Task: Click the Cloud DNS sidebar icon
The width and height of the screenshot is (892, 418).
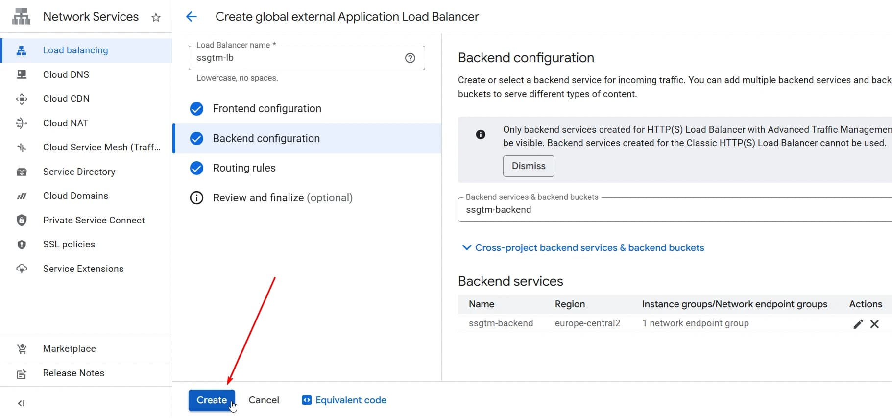Action: (x=22, y=74)
